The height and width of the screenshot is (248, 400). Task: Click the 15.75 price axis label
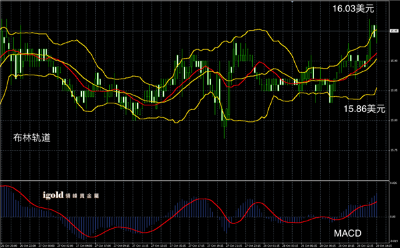(x=394, y=150)
